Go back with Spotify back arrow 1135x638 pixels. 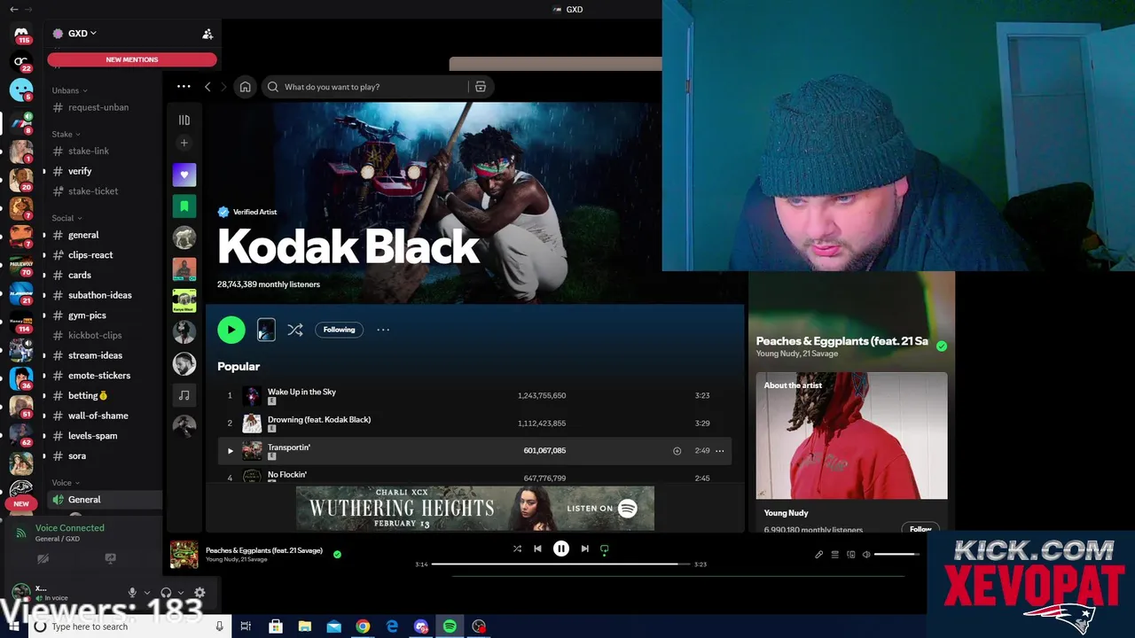207,87
